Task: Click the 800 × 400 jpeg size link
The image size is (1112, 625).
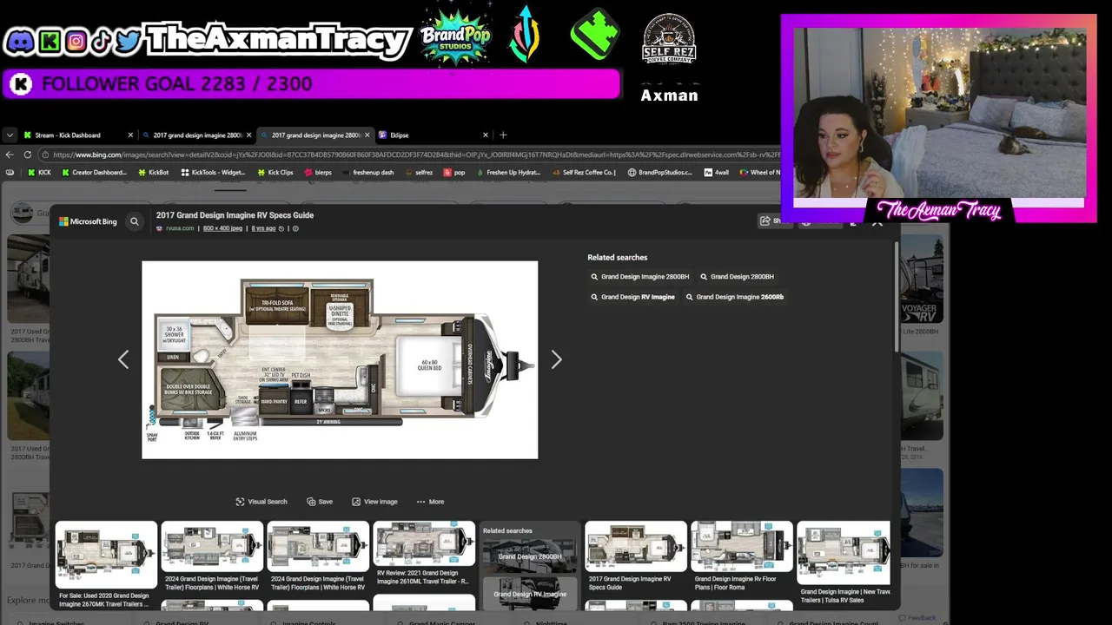Action: [222, 228]
